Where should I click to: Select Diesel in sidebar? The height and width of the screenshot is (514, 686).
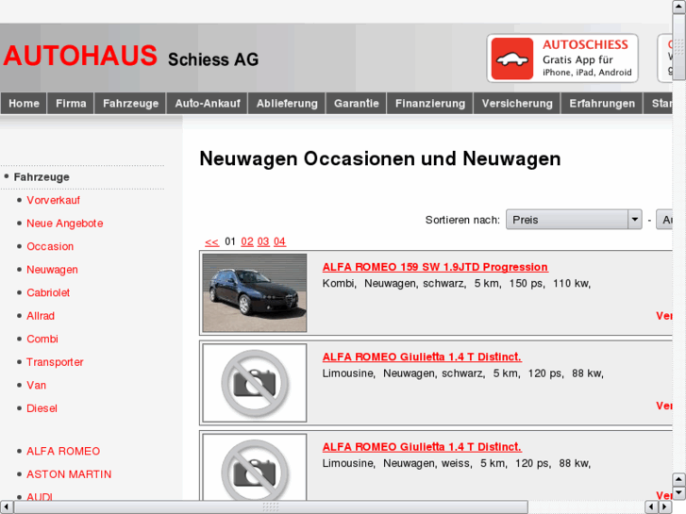(42, 408)
